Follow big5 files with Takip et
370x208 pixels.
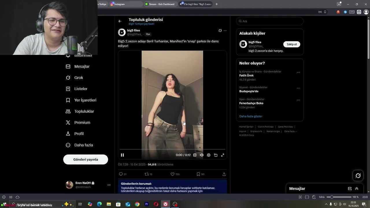(x=292, y=44)
